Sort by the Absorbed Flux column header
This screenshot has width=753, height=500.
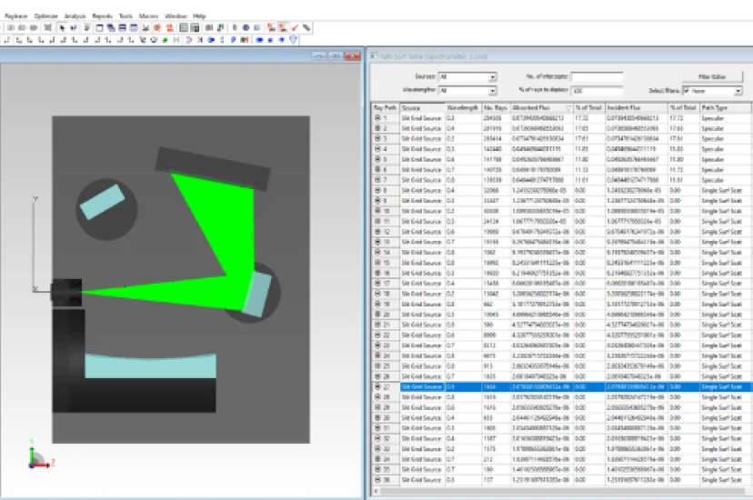(542, 108)
